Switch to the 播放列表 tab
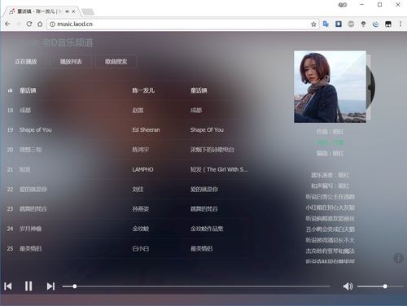Viewport: 407px width, 306px height. click(x=71, y=62)
